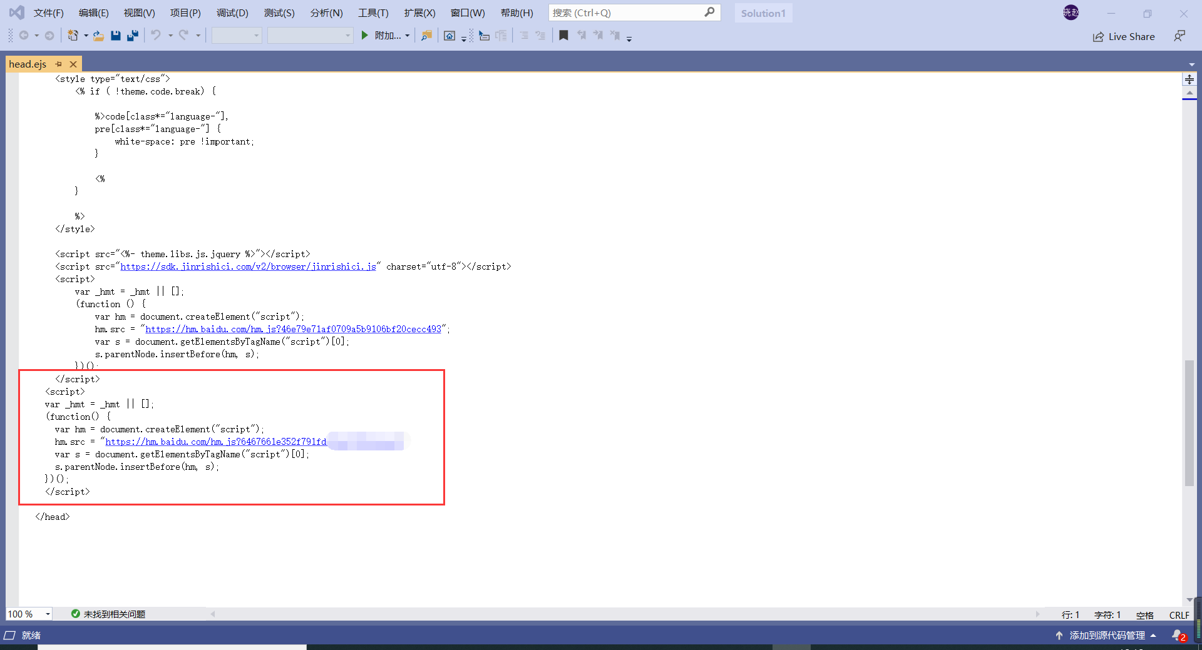Open the 窗口(W) menu

[x=468, y=13]
